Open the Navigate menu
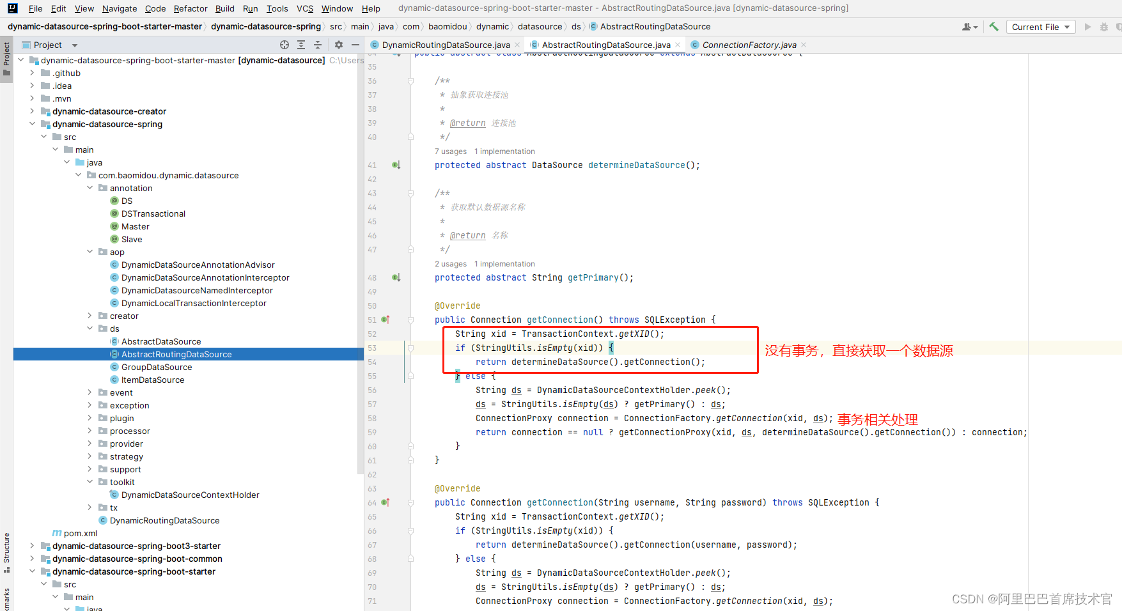This screenshot has height=611, width=1122. tap(120, 8)
